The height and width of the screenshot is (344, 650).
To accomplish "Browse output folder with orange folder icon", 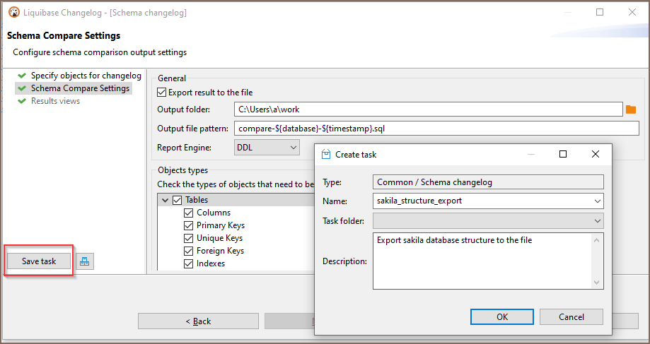I will coord(630,109).
